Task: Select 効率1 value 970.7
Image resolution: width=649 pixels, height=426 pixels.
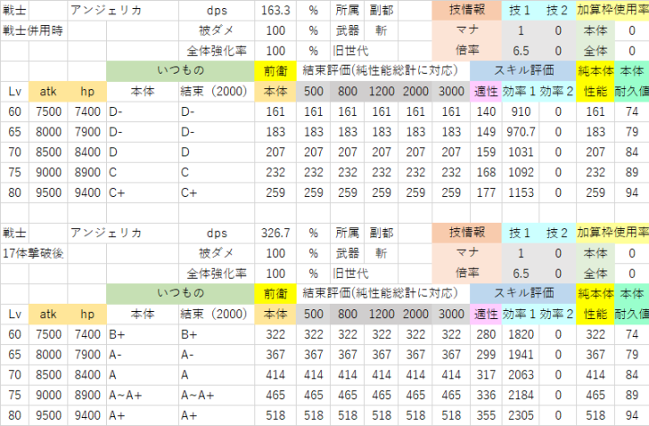Action: point(520,132)
